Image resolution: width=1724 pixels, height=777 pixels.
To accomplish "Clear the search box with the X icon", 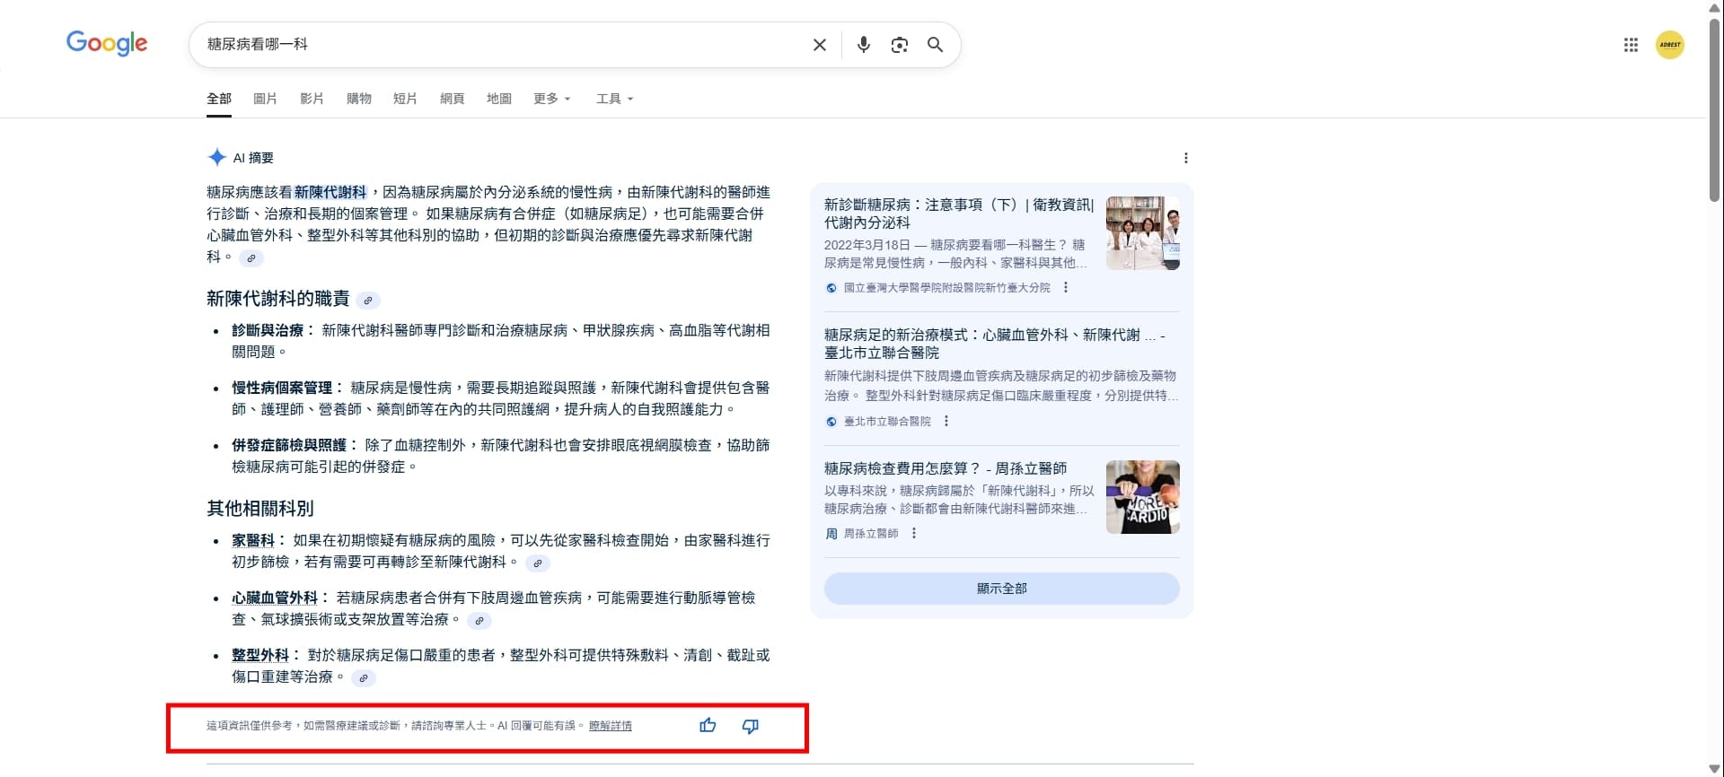I will point(819,45).
